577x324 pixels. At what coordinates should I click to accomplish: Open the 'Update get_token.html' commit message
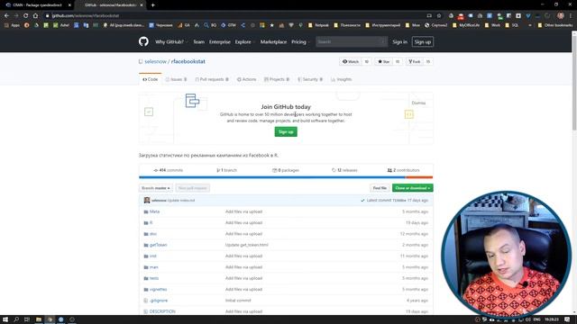pos(247,245)
